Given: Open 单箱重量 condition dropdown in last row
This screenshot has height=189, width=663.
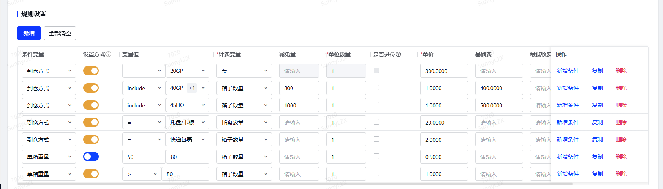Looking at the screenshot, I should (49, 174).
